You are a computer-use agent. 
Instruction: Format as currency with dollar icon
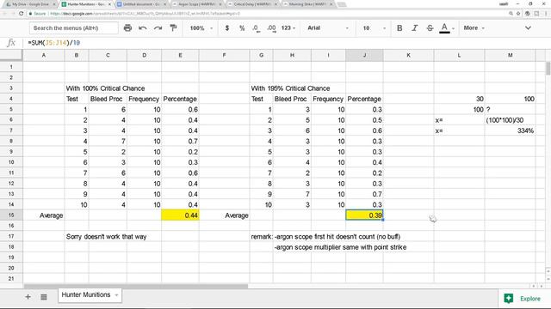[227, 28]
